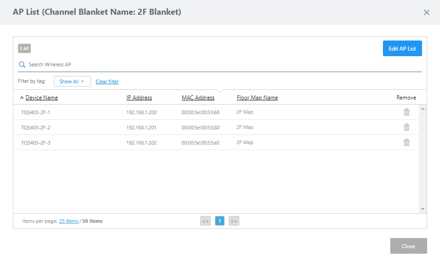Viewport: 440px width, 262px height.
Task: Sort list by MAC Address column
Action: click(198, 98)
